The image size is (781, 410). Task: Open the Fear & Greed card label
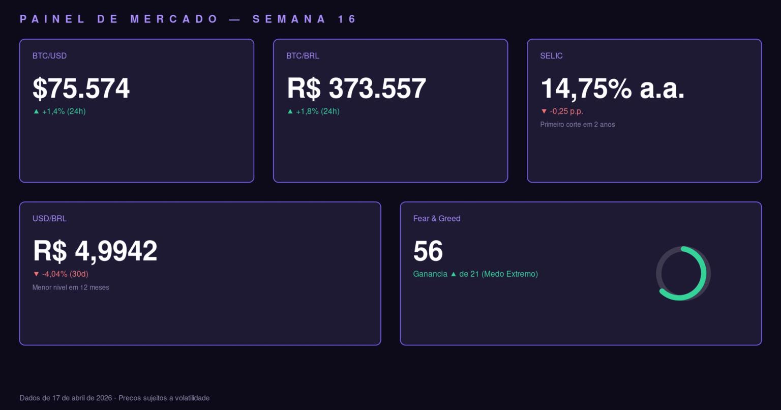click(437, 219)
